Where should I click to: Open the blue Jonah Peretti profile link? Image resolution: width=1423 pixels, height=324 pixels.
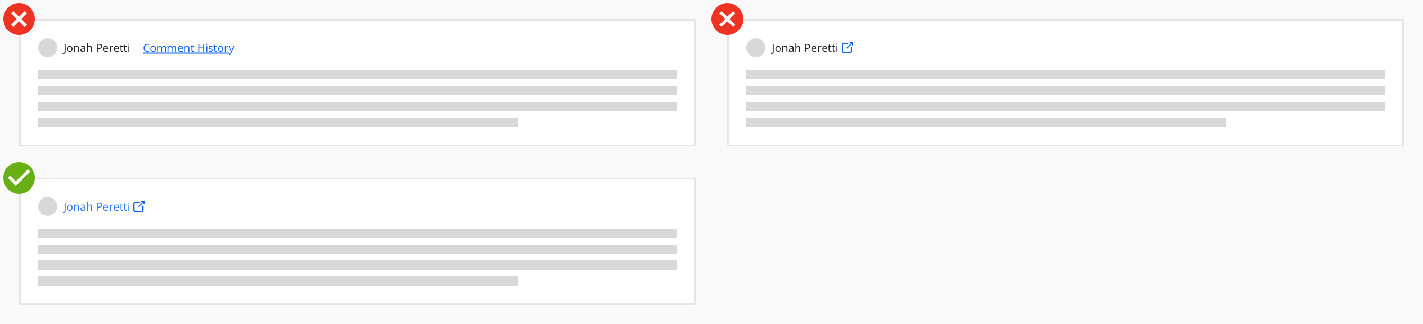(x=96, y=207)
